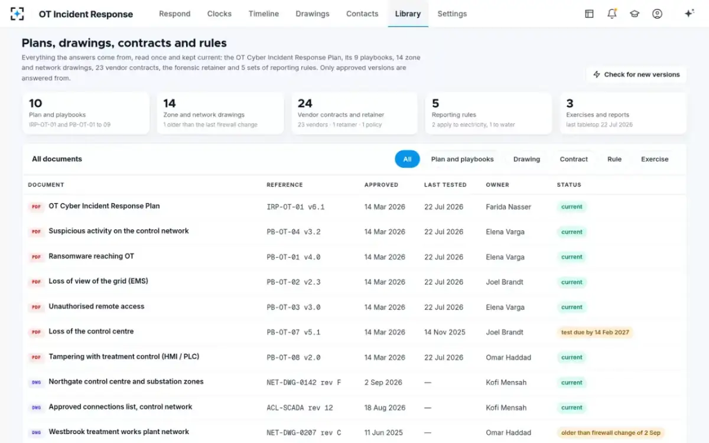Open the user account profile icon

tap(657, 14)
